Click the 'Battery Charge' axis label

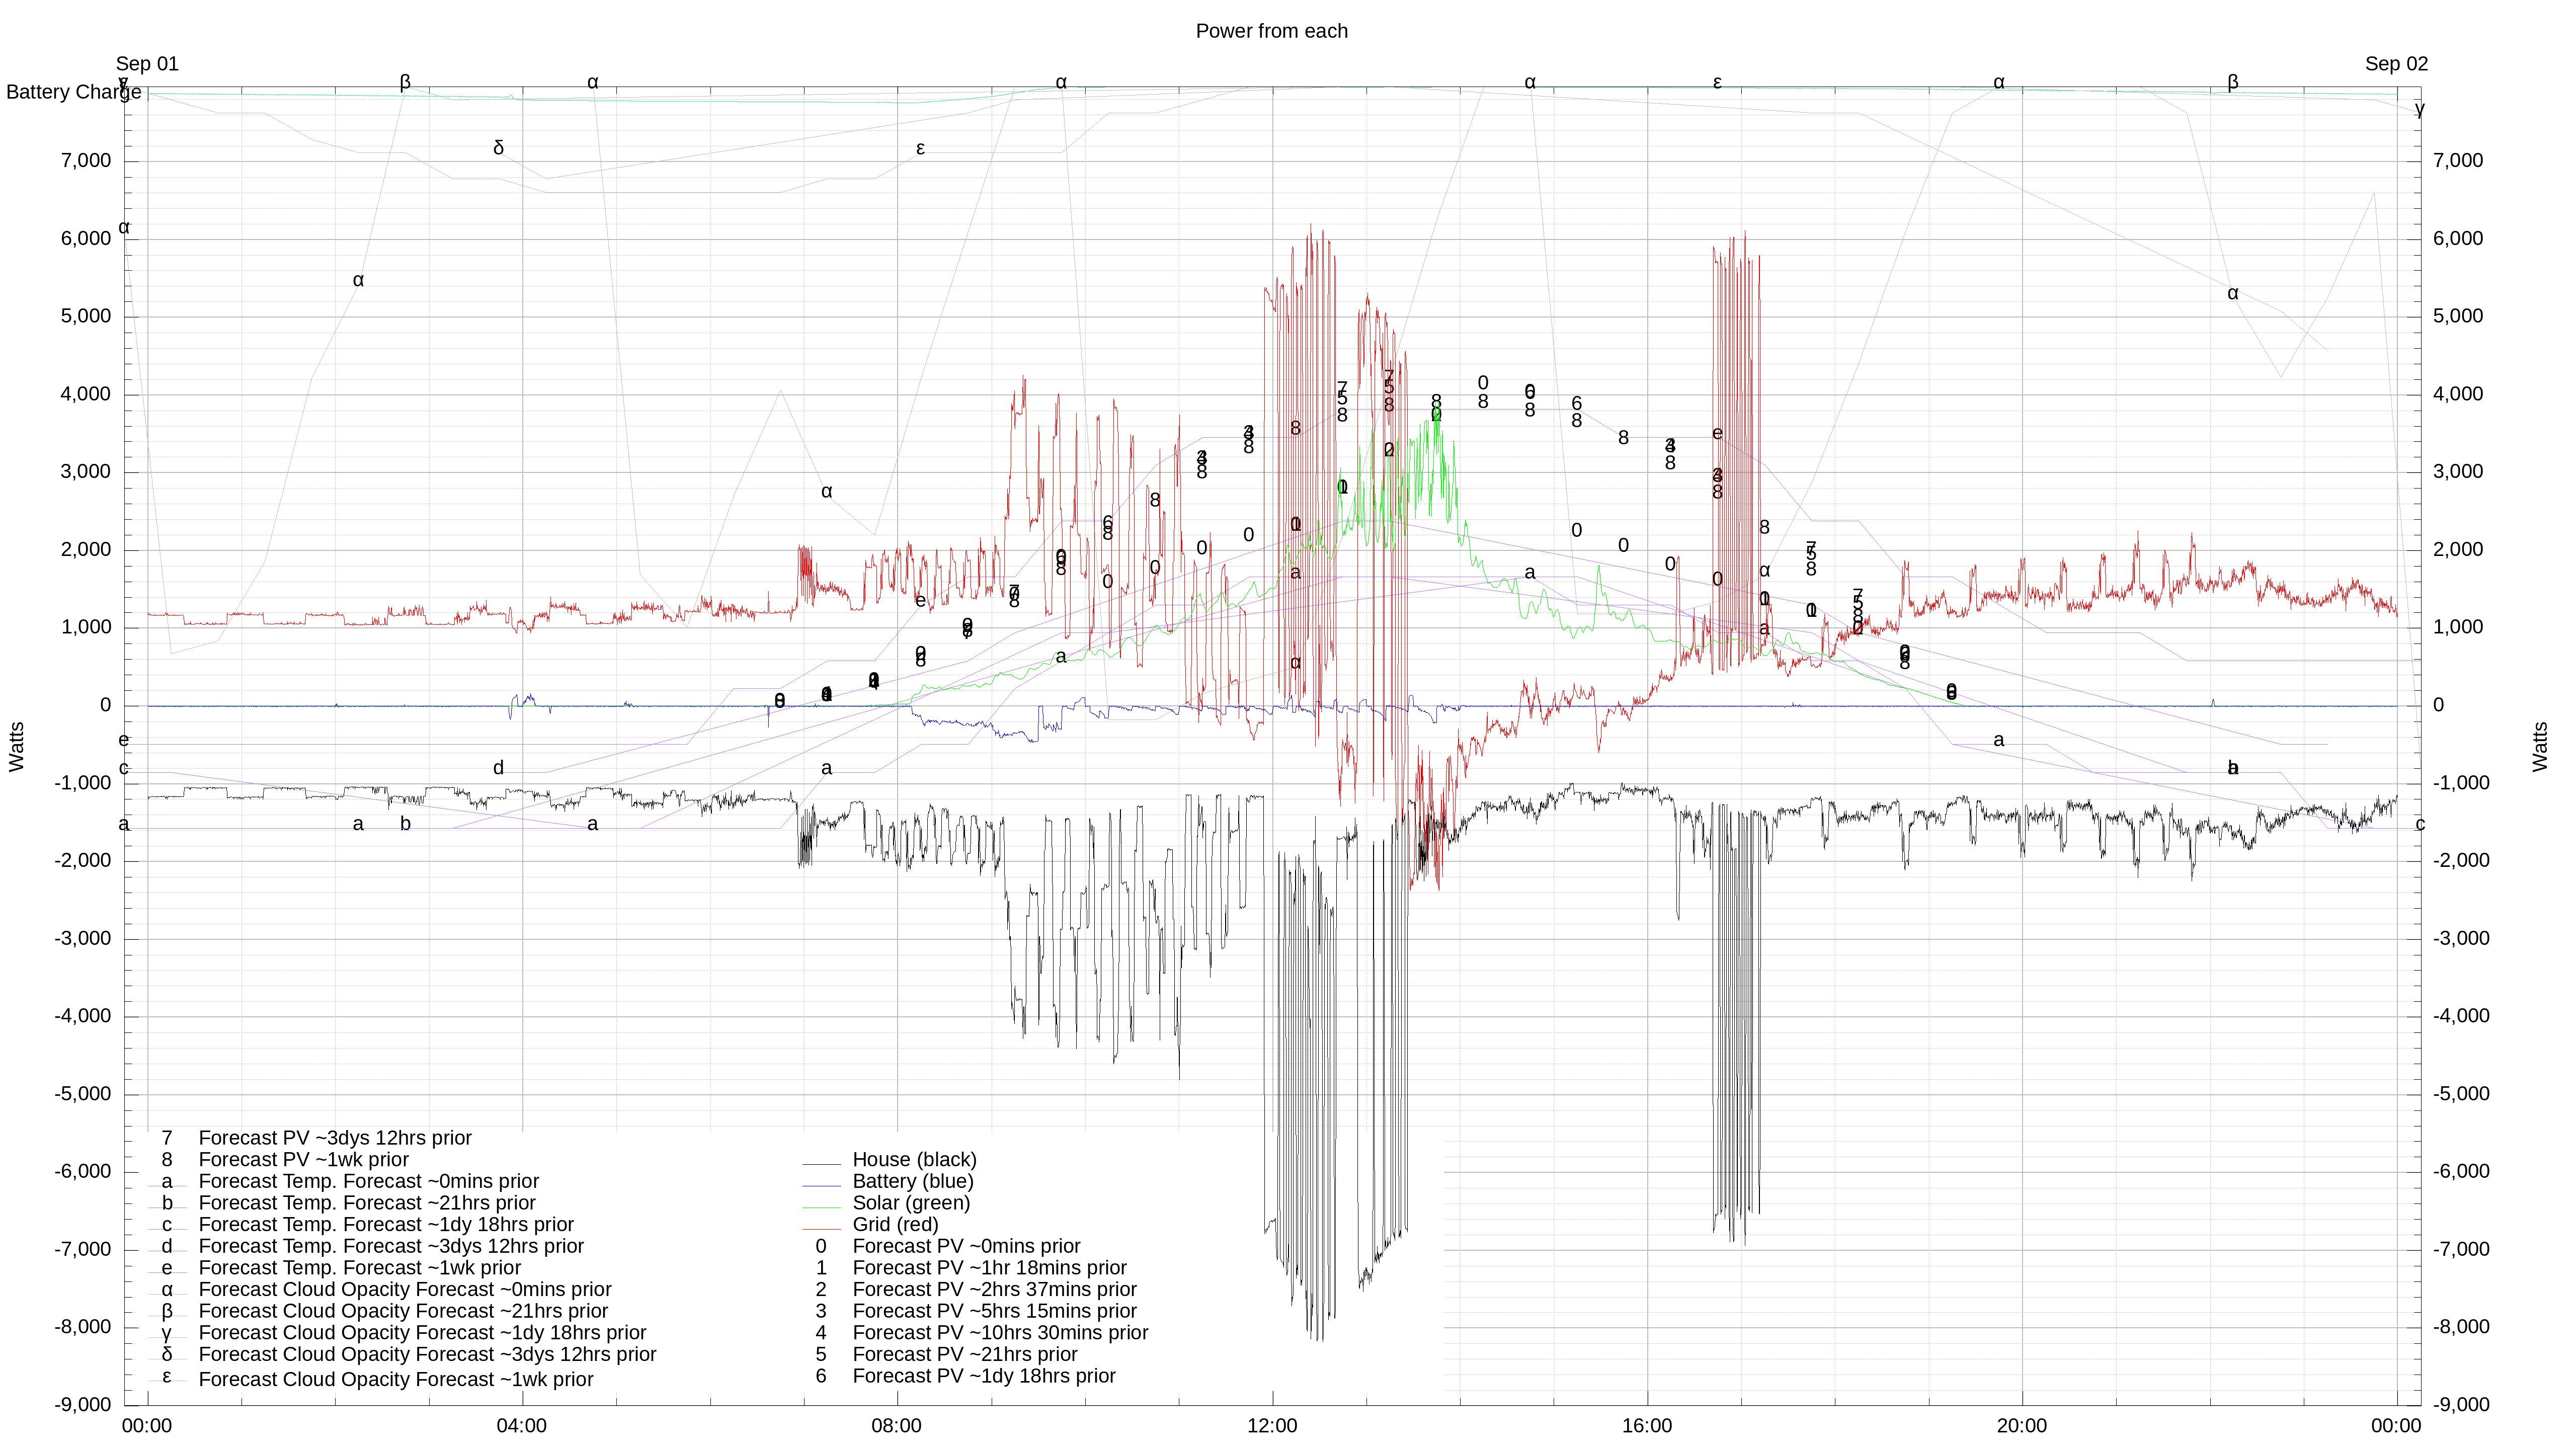coord(74,92)
